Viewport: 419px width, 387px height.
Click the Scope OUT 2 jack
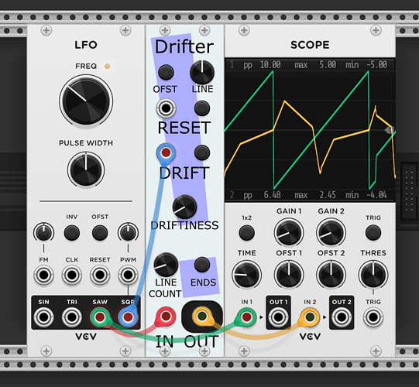coord(342,317)
